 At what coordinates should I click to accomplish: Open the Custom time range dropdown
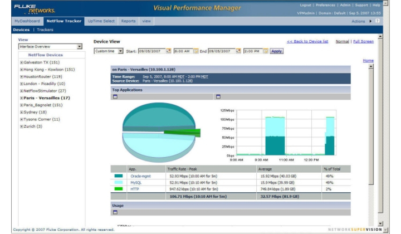(x=120, y=51)
